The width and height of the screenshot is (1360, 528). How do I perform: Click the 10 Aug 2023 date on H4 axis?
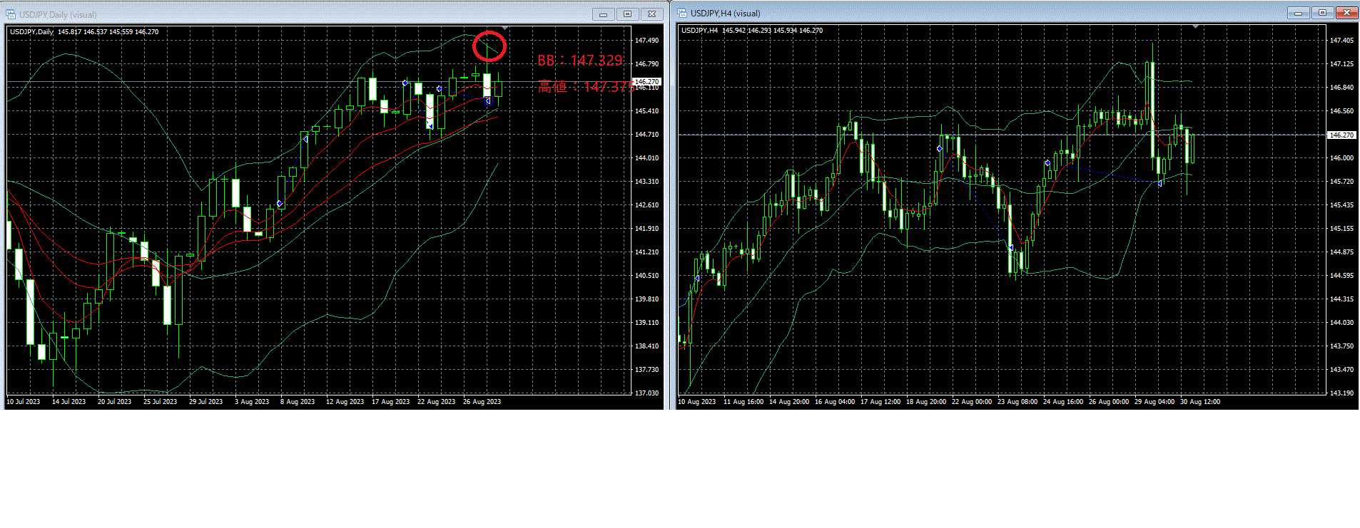click(x=696, y=402)
